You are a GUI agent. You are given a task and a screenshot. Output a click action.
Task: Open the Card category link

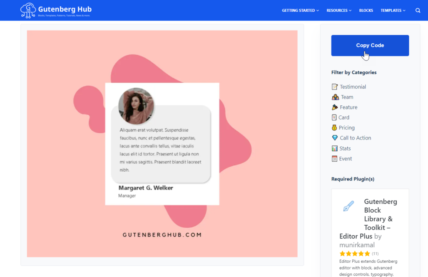click(x=344, y=118)
